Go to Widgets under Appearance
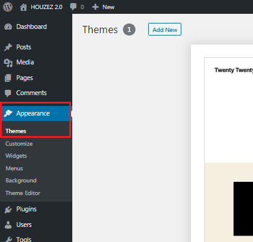Viewport: 253px width, 242px height. (x=16, y=156)
